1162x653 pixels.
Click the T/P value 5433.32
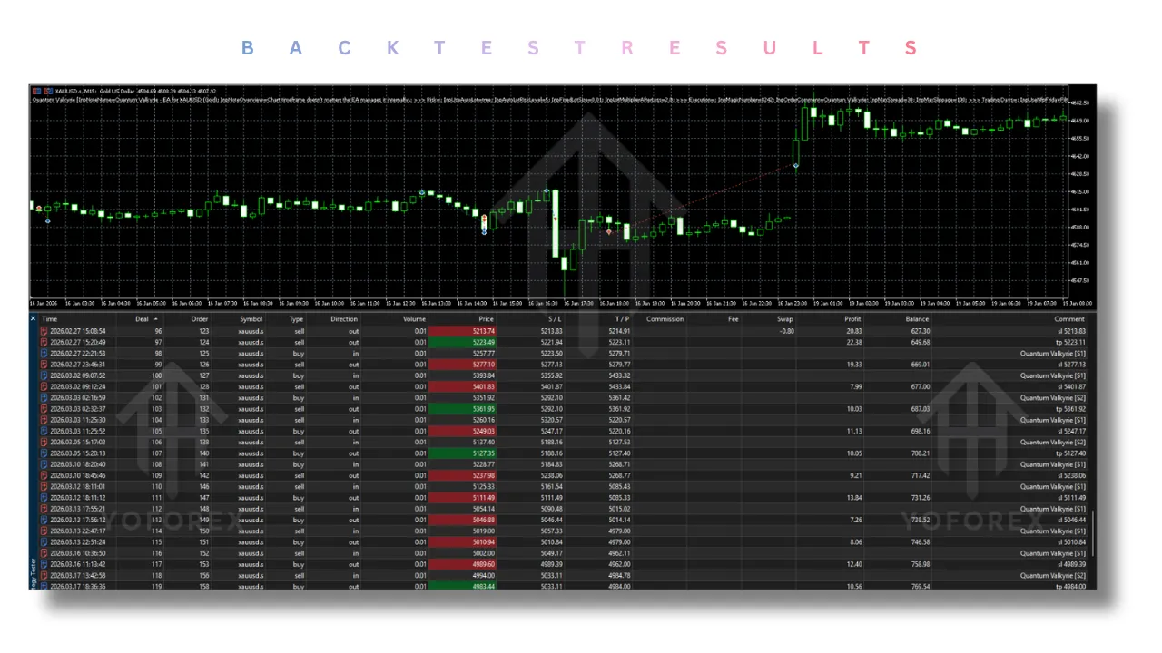point(618,375)
